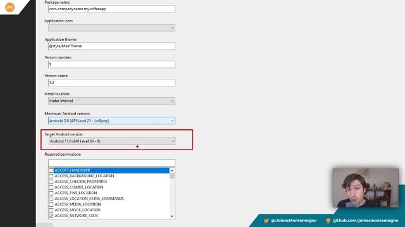Click the Application theme text field
405x227 pixels.
click(111, 46)
